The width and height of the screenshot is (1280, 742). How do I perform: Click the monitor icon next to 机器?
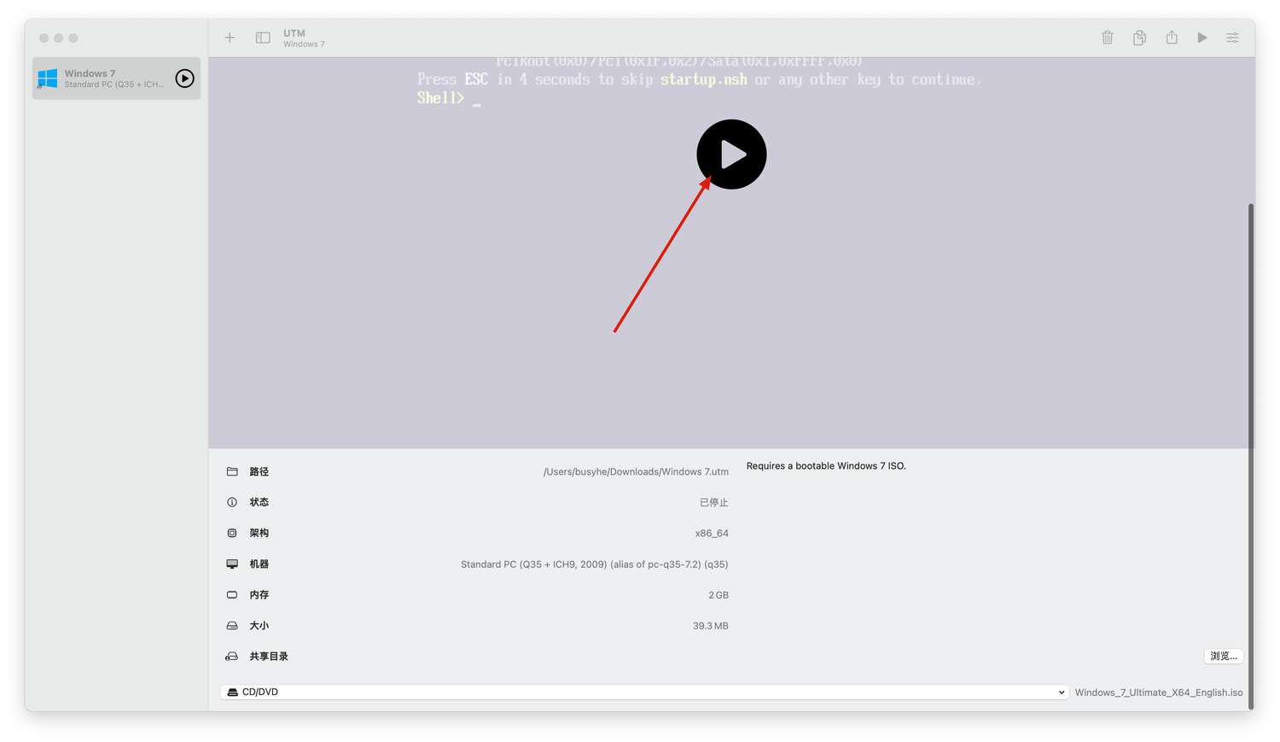tap(232, 564)
